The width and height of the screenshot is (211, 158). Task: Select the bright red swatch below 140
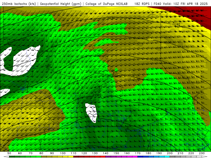pyautogui.click(x=103, y=157)
